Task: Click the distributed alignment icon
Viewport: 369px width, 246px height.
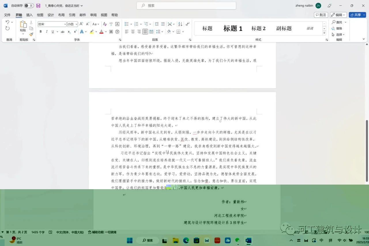Action: point(151,32)
